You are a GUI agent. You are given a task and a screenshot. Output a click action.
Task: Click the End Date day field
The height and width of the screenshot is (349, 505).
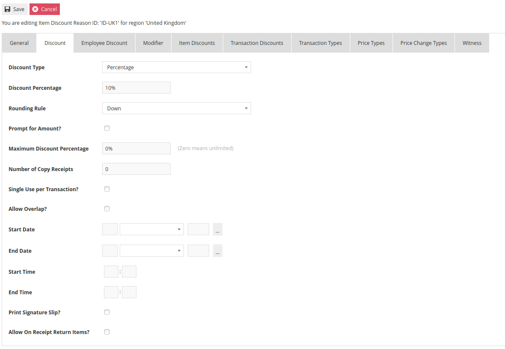pyautogui.click(x=110, y=251)
